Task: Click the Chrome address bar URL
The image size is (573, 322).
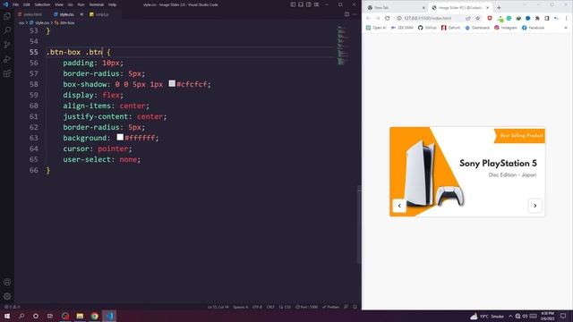Action: (428, 18)
